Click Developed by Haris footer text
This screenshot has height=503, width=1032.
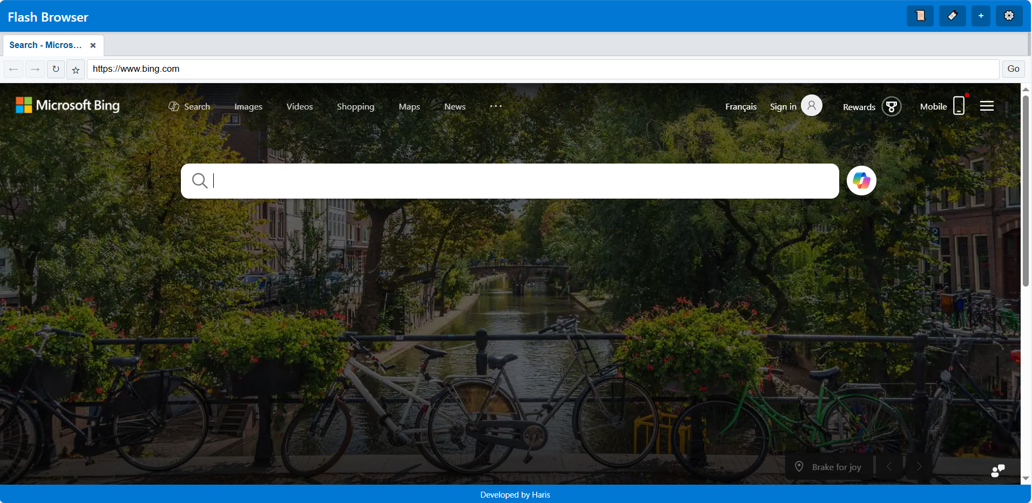click(x=515, y=495)
